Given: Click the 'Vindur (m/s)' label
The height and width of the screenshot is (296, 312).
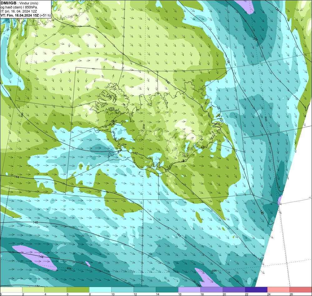Looking at the screenshot, I should coord(29,3).
